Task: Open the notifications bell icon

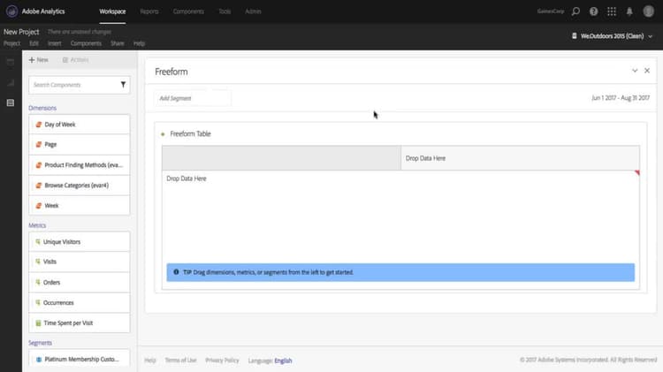Action: [x=629, y=11]
